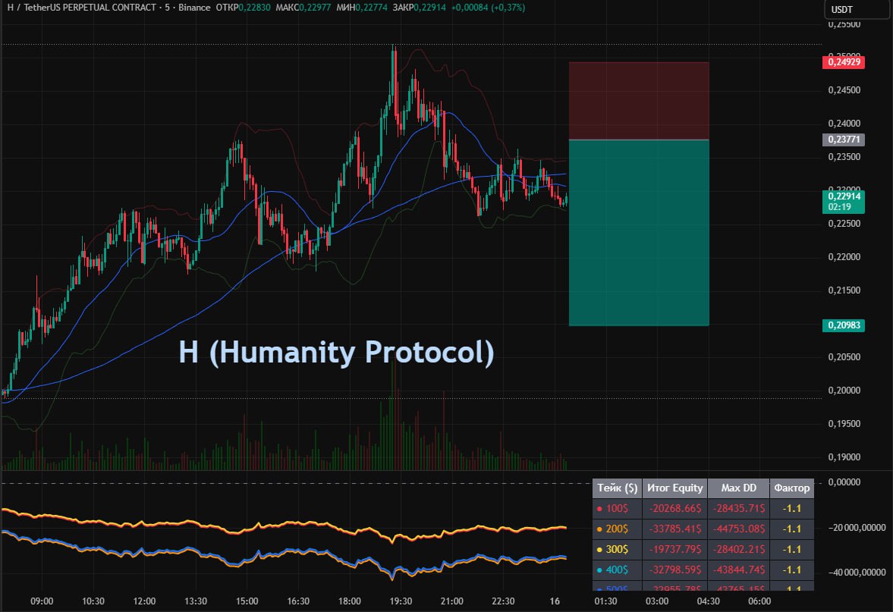
Task: Click the 200$ take row label
Action: pos(617,529)
